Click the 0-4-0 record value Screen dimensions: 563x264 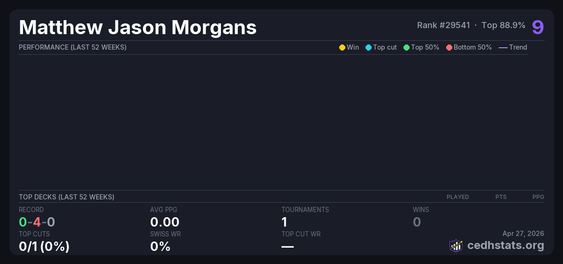(37, 222)
